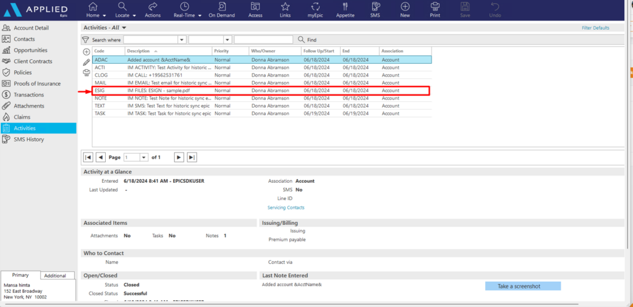Click the filter funnel icon beside Search where
This screenshot has height=307, width=633.
[85, 40]
